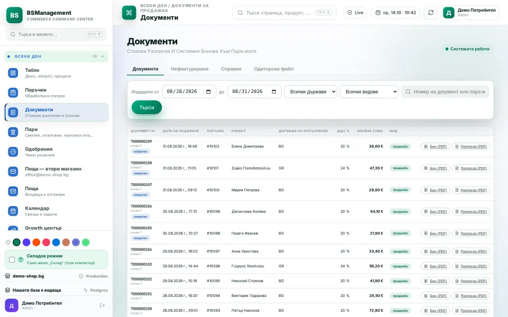Open Поща — втори магазин mailbox

56,171
